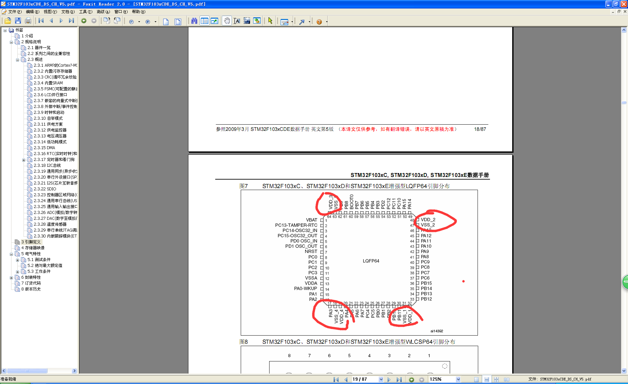Click the page number field showing 19 / 87
The width and height of the screenshot is (628, 384).
(365, 379)
